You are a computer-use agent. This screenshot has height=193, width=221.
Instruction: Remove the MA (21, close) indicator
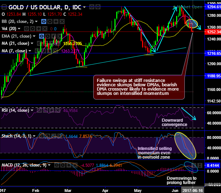click(x=58, y=43)
